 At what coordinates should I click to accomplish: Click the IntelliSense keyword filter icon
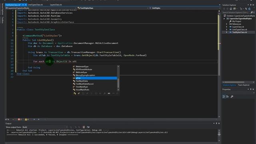click(109, 93)
